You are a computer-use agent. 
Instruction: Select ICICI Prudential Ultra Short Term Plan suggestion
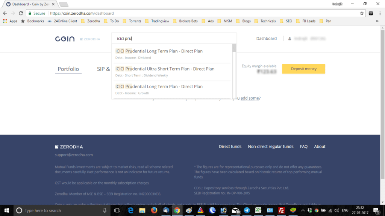[165, 71]
